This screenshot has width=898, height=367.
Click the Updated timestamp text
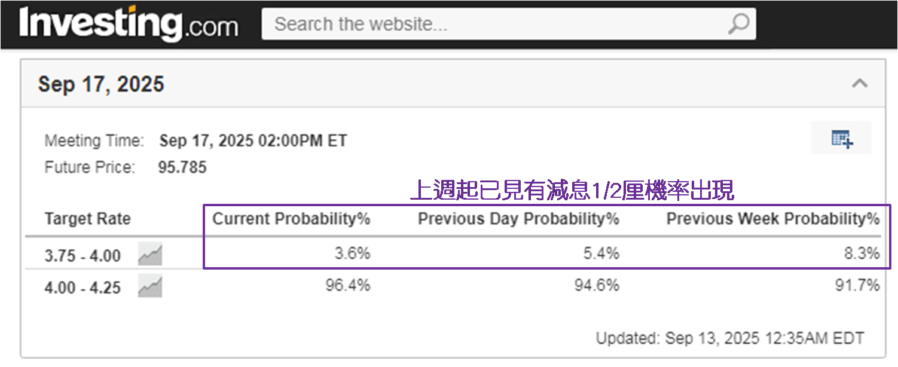[729, 338]
